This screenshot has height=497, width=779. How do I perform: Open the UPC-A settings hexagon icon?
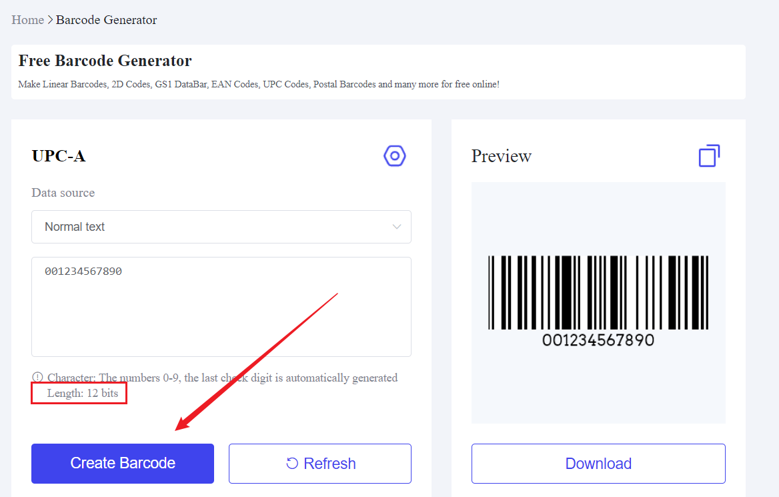pos(394,156)
